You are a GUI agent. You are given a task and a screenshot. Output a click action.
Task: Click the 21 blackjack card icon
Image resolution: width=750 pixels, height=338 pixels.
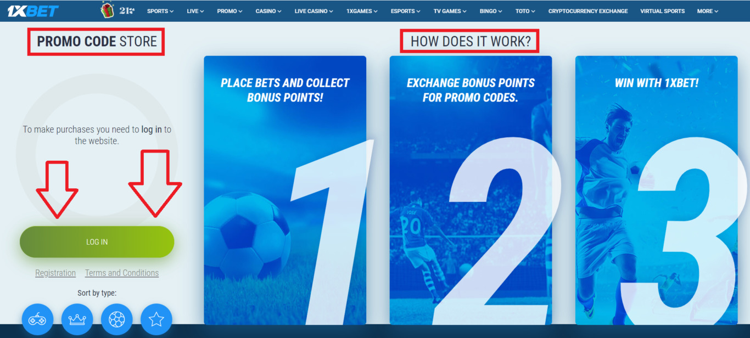[x=127, y=10]
